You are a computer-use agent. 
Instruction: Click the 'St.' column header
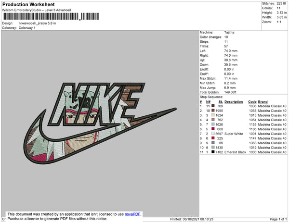[x=221, y=102]
